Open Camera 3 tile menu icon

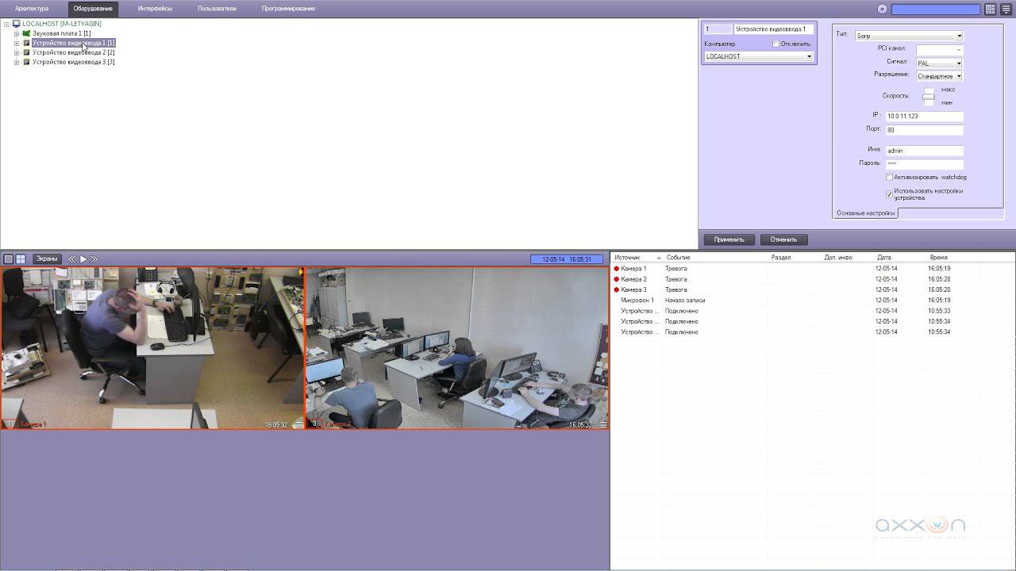click(x=603, y=425)
